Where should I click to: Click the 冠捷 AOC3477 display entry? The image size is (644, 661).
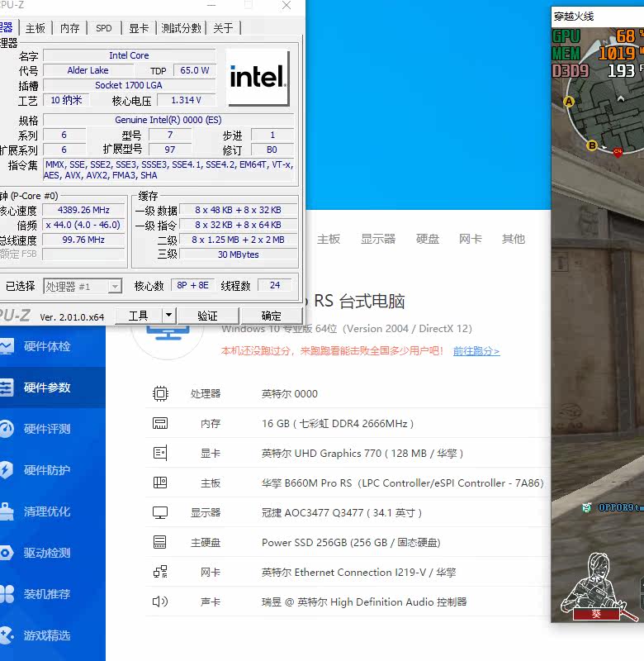342,512
